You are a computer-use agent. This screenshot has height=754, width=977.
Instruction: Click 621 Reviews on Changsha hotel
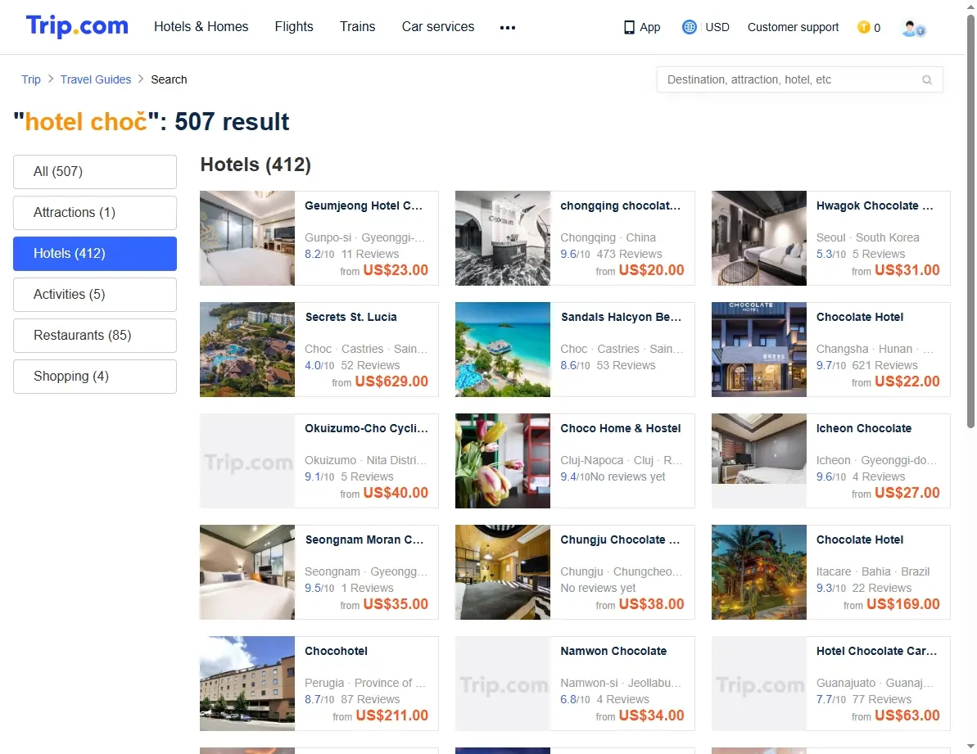click(x=884, y=365)
